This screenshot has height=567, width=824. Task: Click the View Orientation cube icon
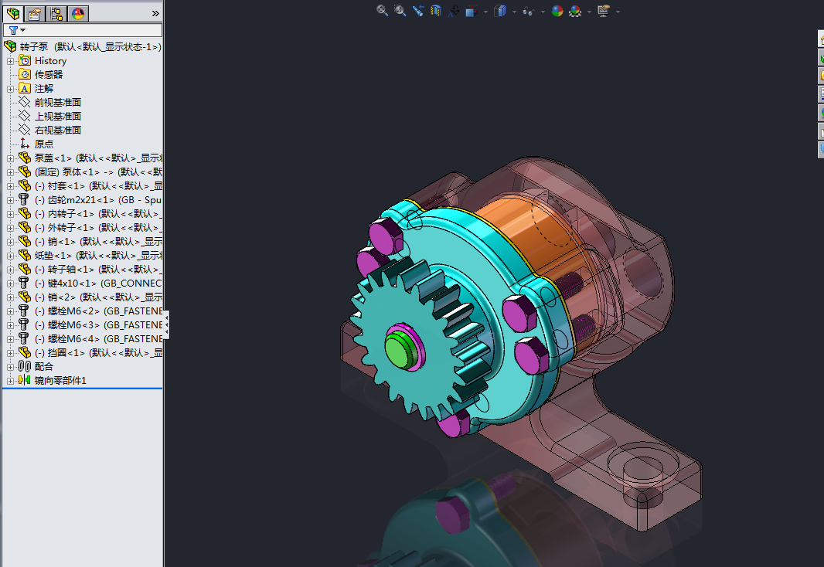pos(471,11)
